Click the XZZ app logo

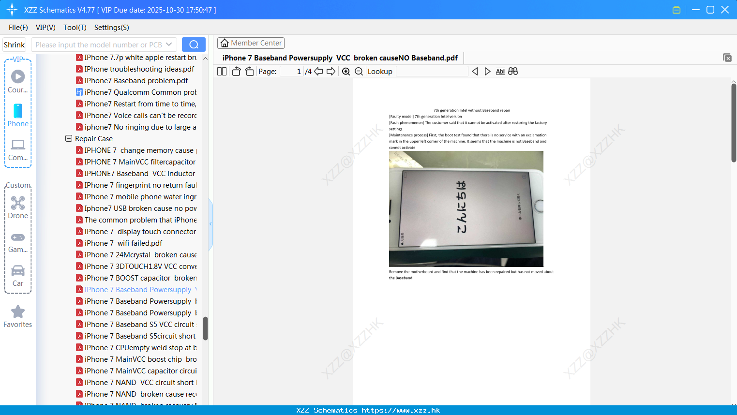click(x=12, y=10)
